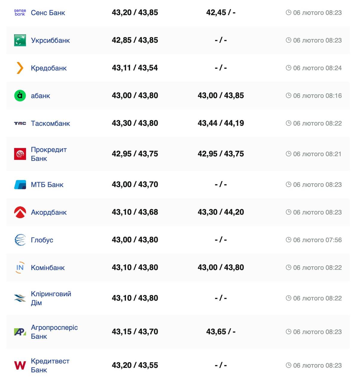Click the Глобус dotted globe logo
This screenshot has width=351, height=381.
20,240
